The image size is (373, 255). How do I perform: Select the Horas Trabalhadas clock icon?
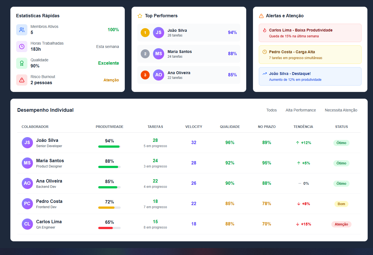tap(21, 47)
